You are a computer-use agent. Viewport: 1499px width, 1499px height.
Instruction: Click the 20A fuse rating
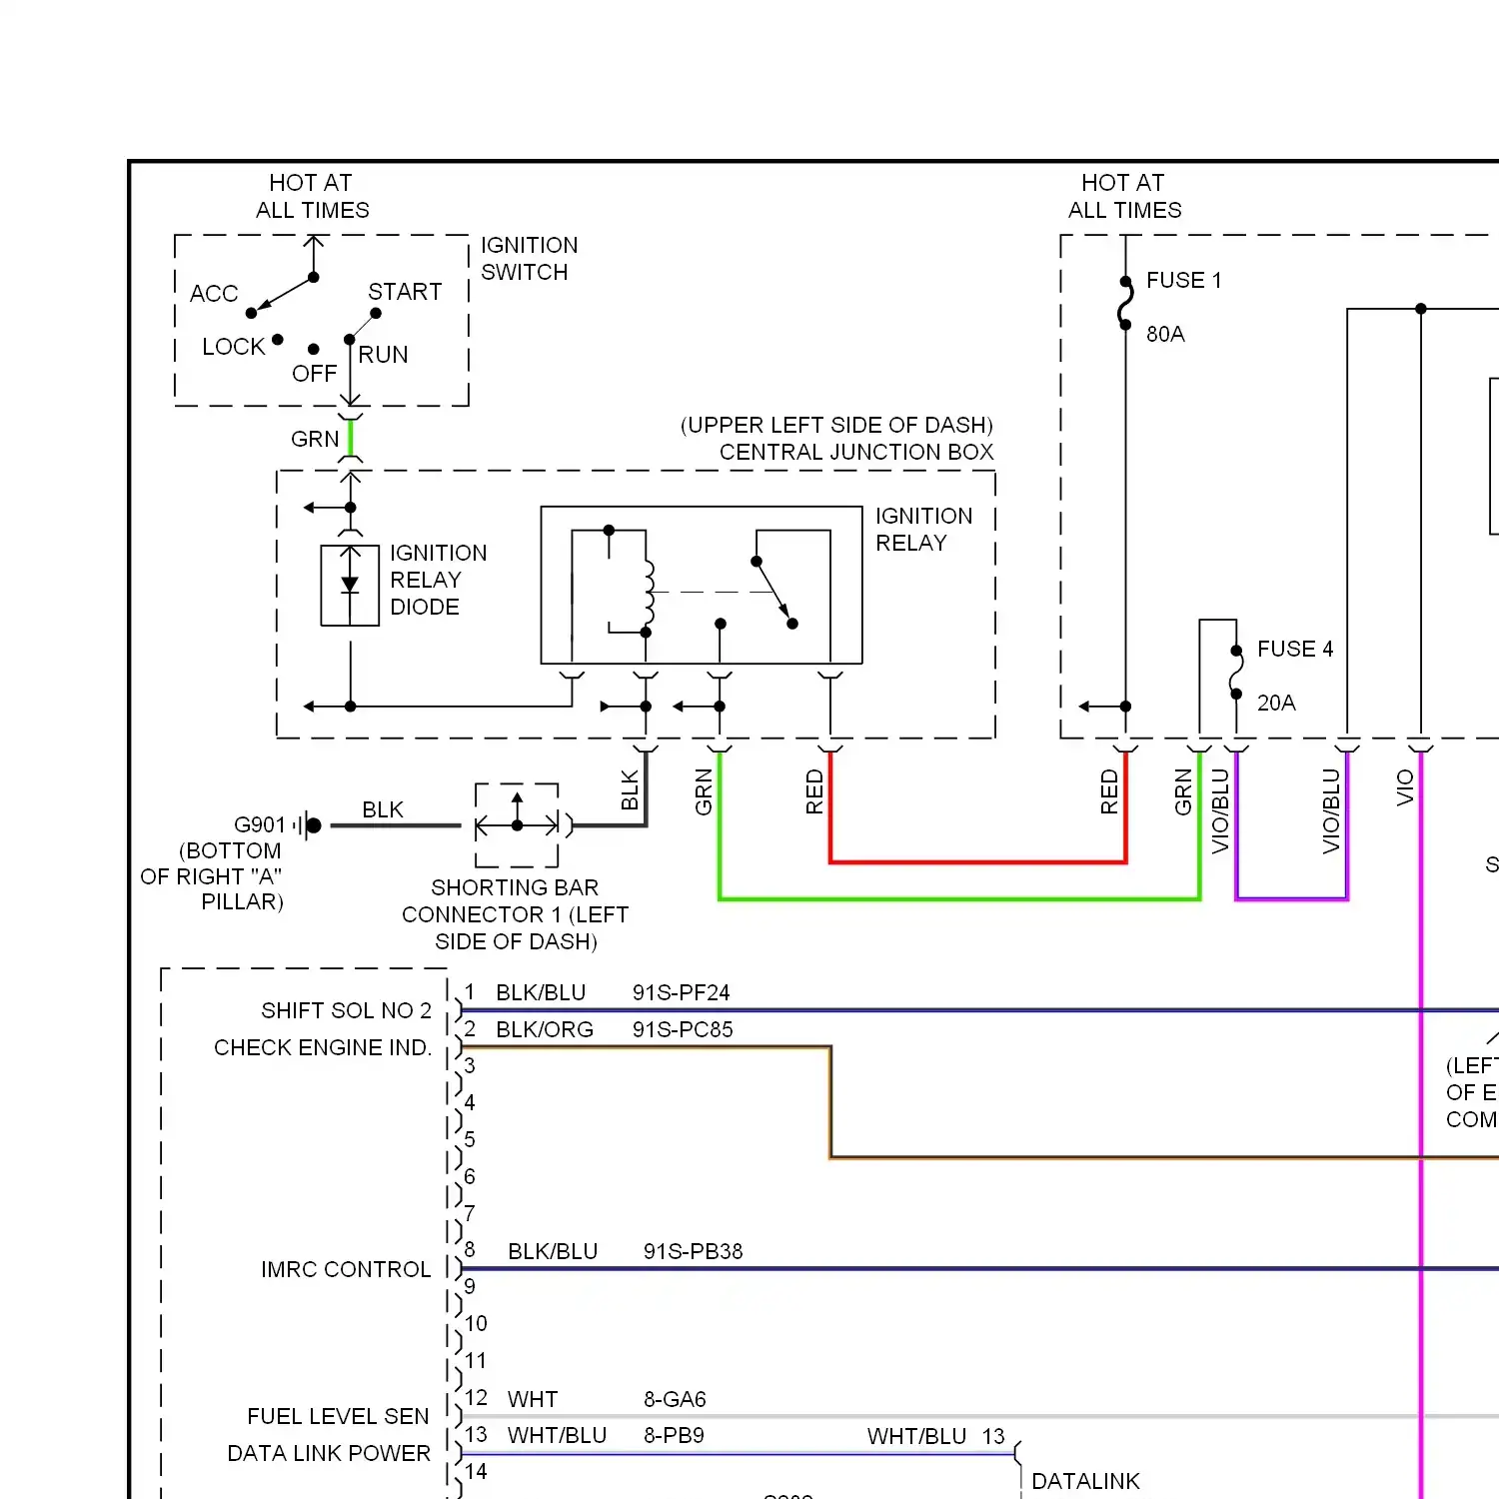click(1276, 703)
